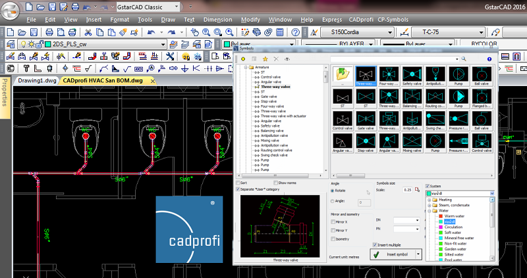Click the Redo arrow icon
Viewport: 527px width, 278px height.
point(172,32)
